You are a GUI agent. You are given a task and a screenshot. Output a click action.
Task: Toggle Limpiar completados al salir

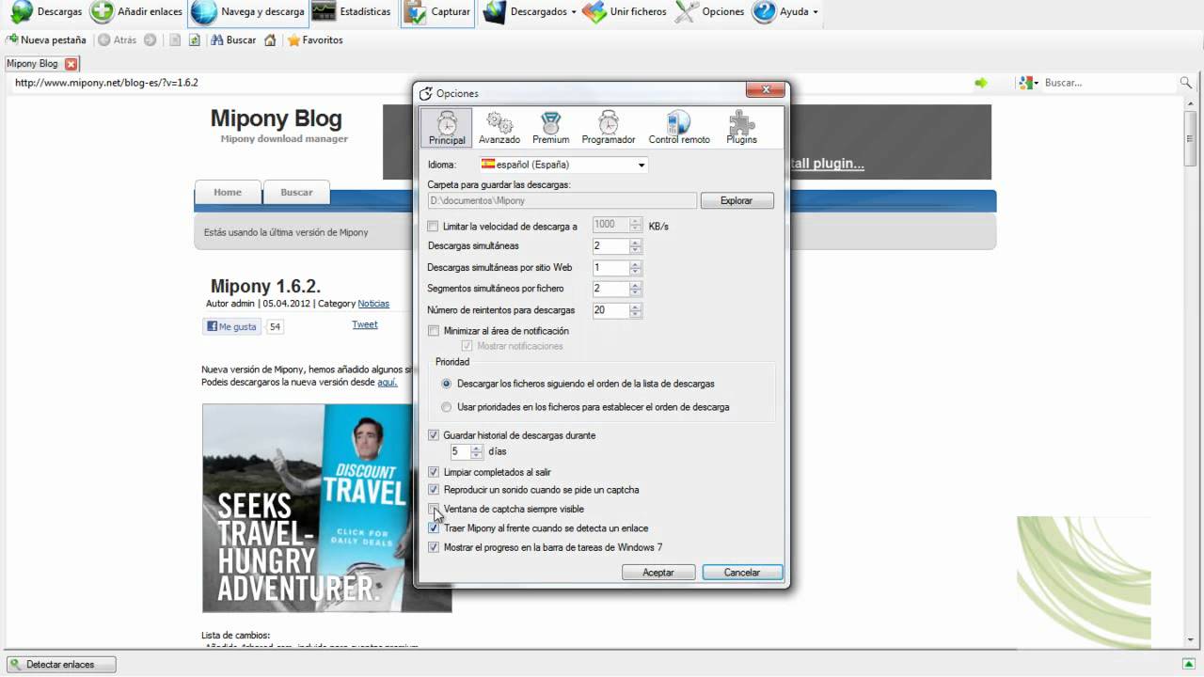[433, 472]
